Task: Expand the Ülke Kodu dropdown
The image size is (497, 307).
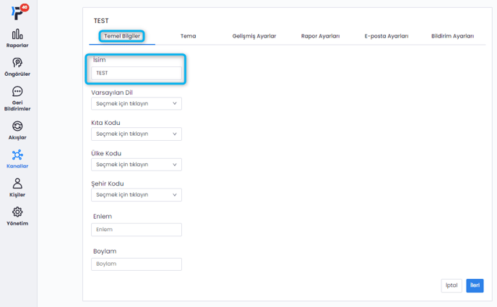Action: click(137, 164)
